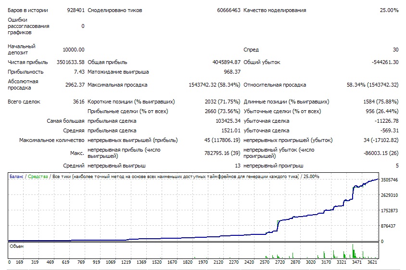Click the 'Смоделировано тиков' label
The width and height of the screenshot is (406, 270).
[x=114, y=11]
